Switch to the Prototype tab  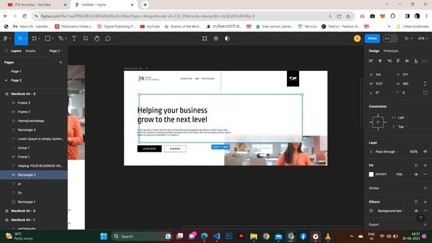391,51
